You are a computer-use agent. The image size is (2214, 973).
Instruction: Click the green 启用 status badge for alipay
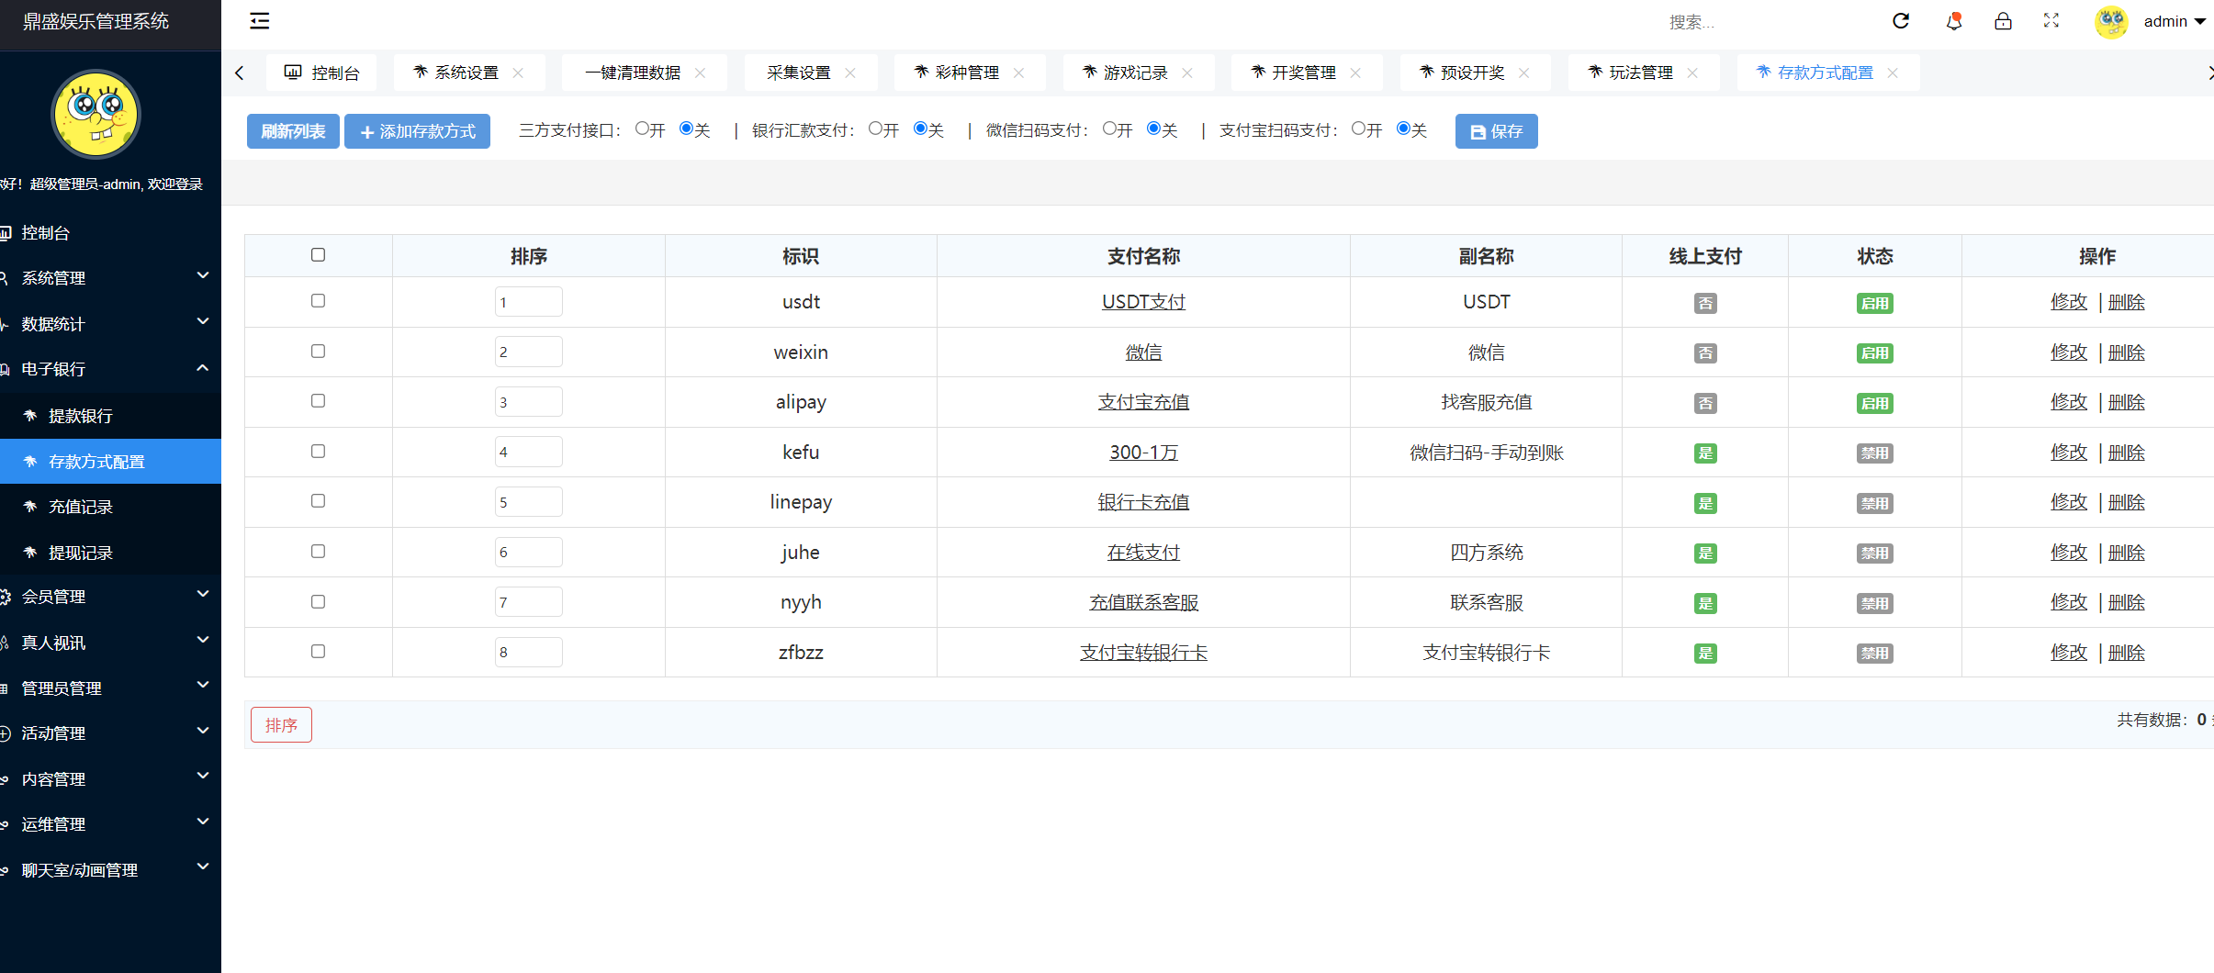(1874, 402)
